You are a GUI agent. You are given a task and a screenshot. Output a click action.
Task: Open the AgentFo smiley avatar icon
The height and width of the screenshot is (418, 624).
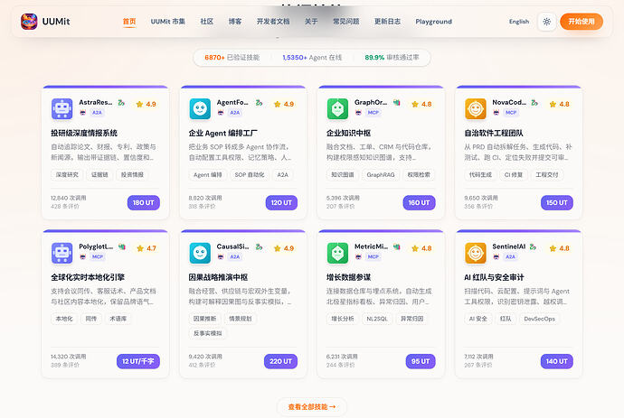point(200,109)
